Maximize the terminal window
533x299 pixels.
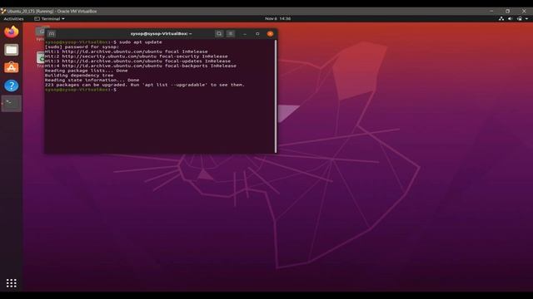tap(257, 34)
